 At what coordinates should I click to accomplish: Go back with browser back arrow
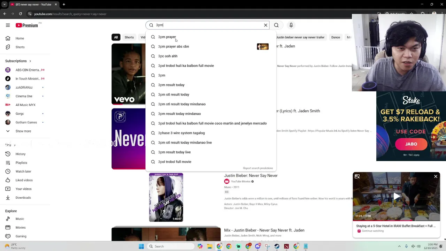click(x=5, y=14)
